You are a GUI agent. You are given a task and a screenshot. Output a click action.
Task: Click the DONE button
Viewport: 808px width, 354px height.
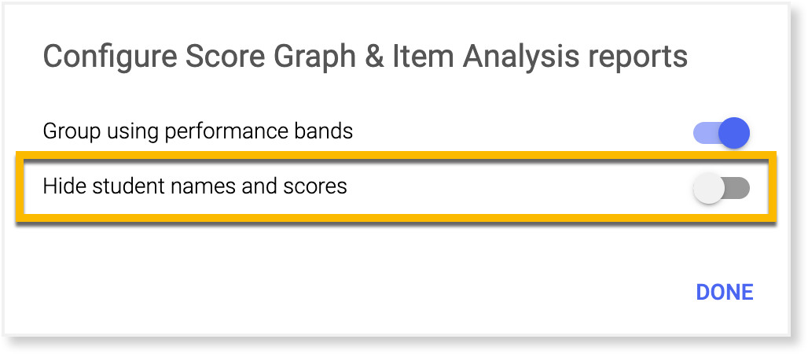(724, 292)
